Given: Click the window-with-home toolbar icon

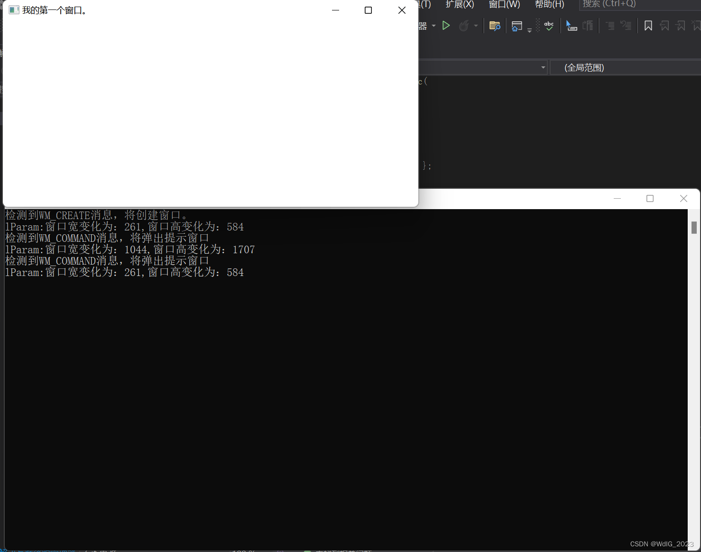Looking at the screenshot, I should pyautogui.click(x=517, y=26).
